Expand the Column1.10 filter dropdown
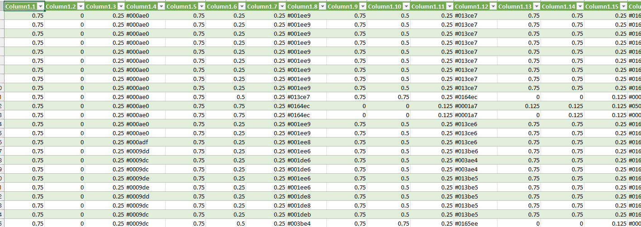Image resolution: width=641 pixels, height=227 pixels. (x=407, y=6)
